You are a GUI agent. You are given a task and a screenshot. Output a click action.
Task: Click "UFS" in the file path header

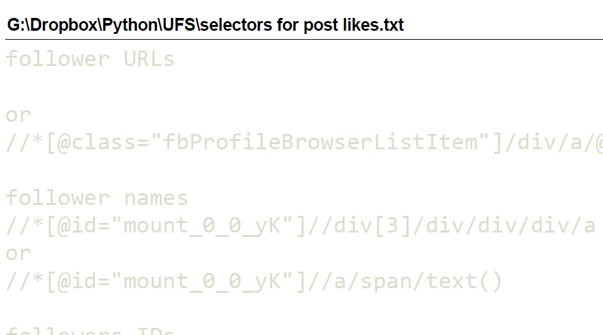(x=179, y=25)
